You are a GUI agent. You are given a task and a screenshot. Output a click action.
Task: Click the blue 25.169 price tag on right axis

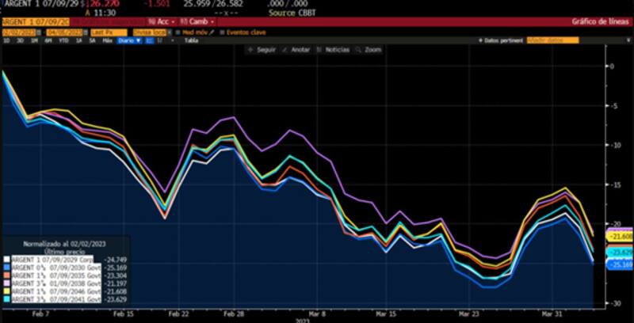coord(619,264)
